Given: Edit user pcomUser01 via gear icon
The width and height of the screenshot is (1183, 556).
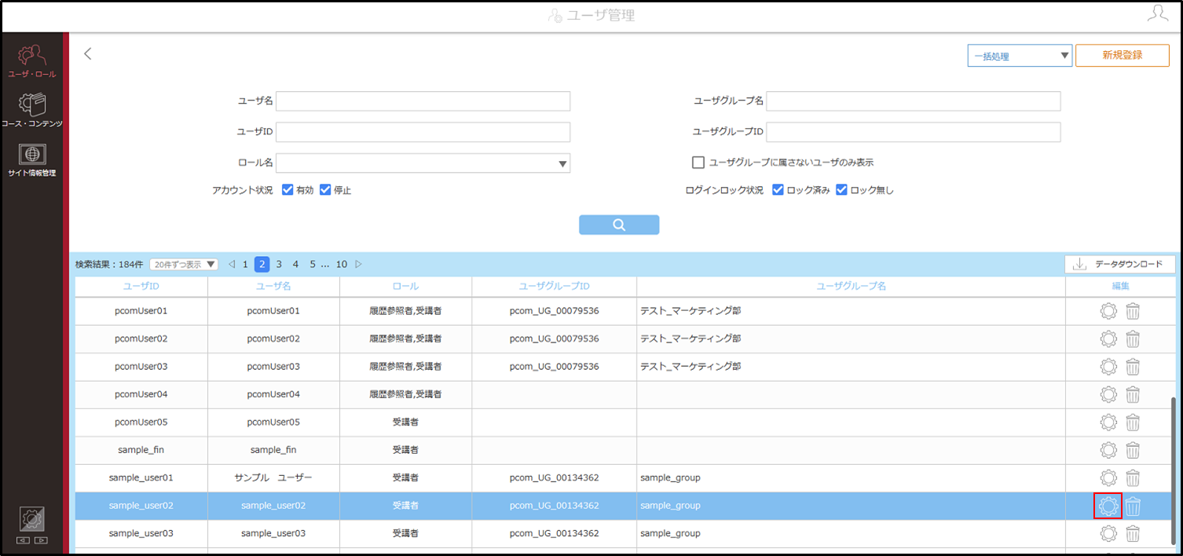Looking at the screenshot, I should [1108, 311].
